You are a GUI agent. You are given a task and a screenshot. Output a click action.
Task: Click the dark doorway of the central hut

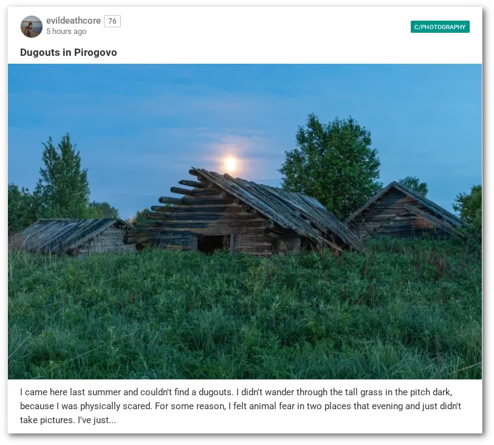[211, 243]
